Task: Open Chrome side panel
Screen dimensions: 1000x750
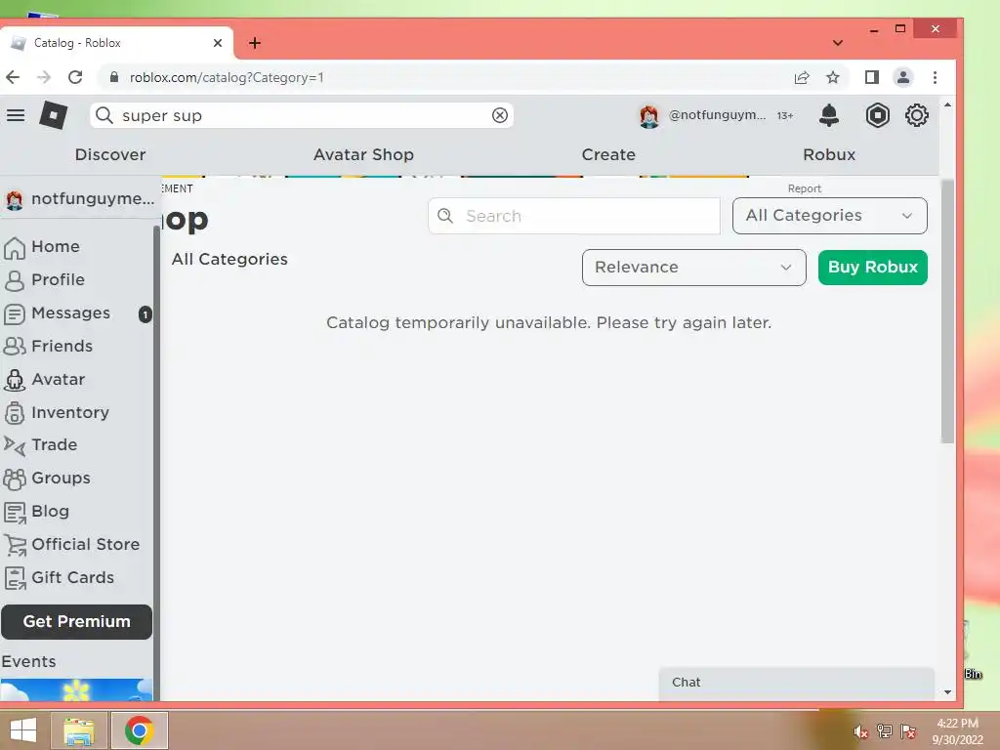Action: pos(872,77)
